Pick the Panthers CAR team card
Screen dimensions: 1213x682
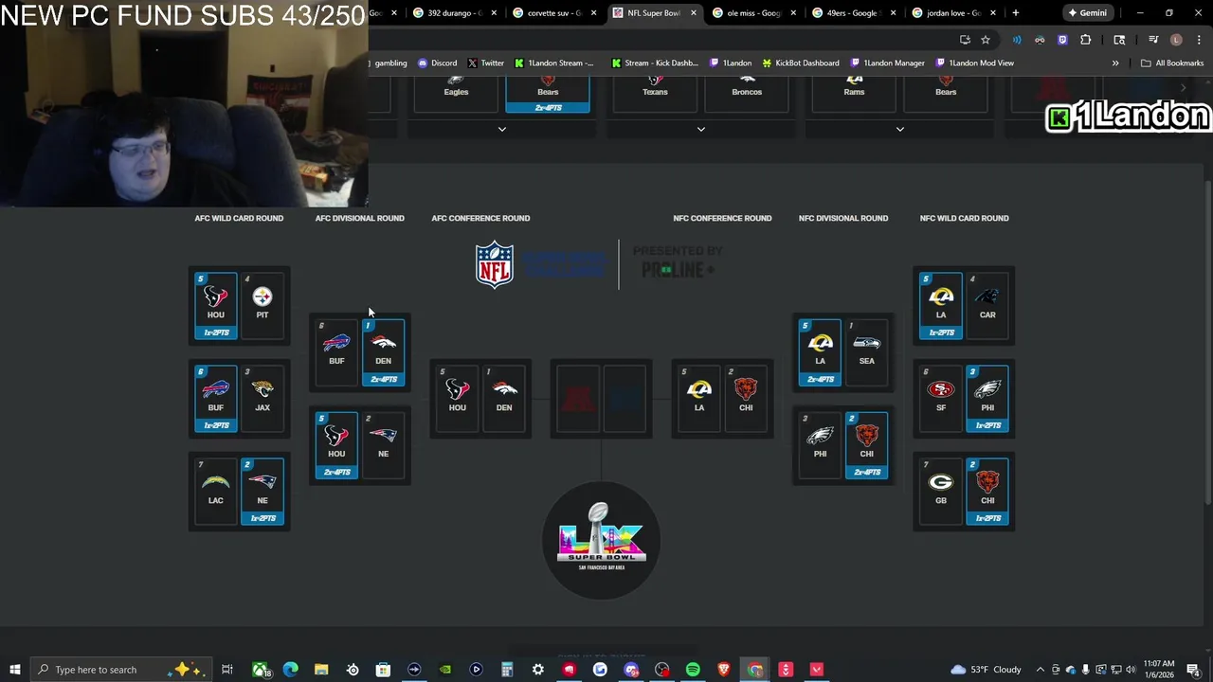pyautogui.click(x=987, y=305)
